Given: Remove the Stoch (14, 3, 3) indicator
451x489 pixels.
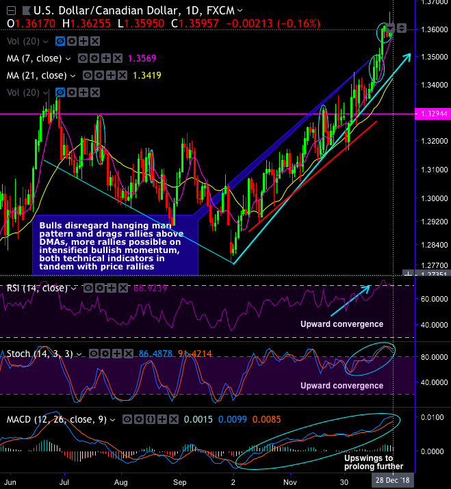Looking at the screenshot, I should (x=129, y=354).
